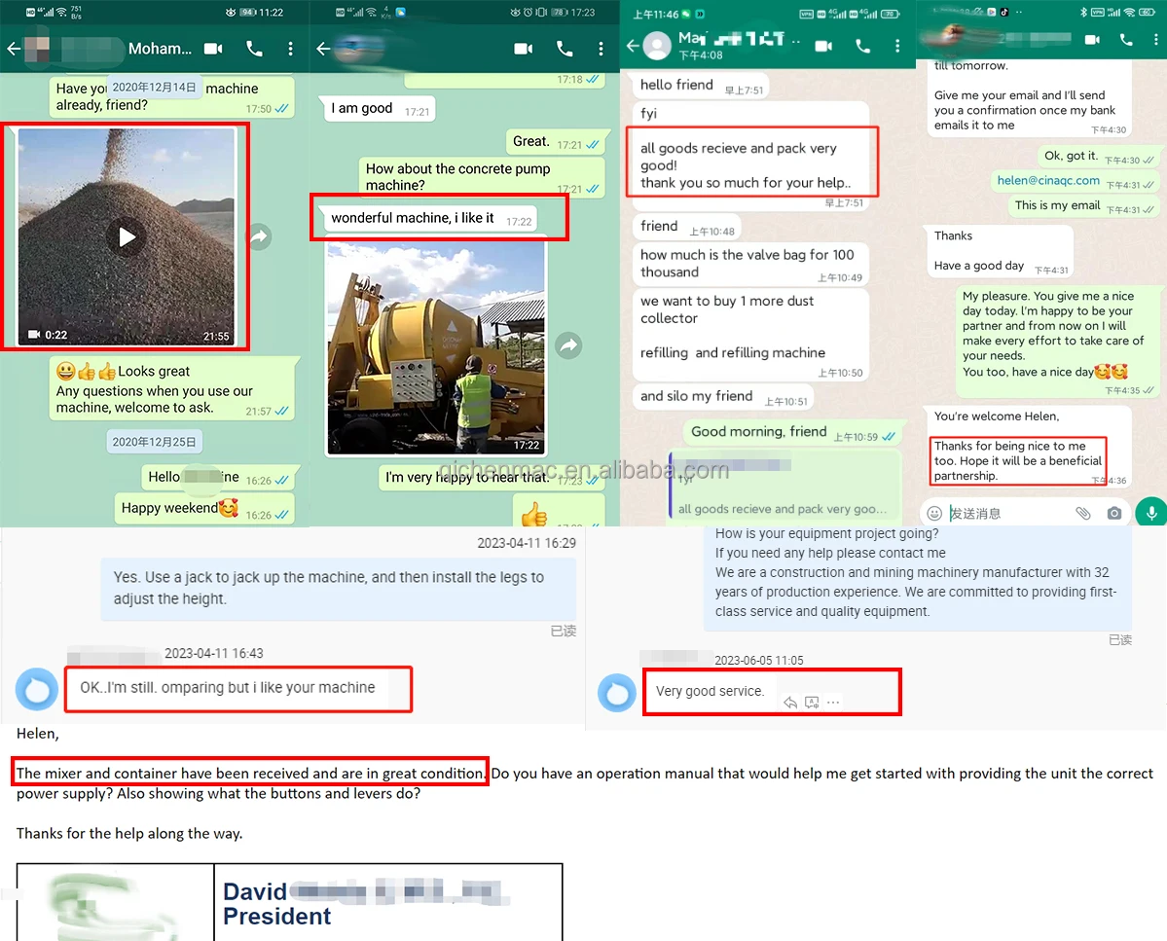
Task: Tap the paperclip attachment icon
Action: pyautogui.click(x=1083, y=513)
